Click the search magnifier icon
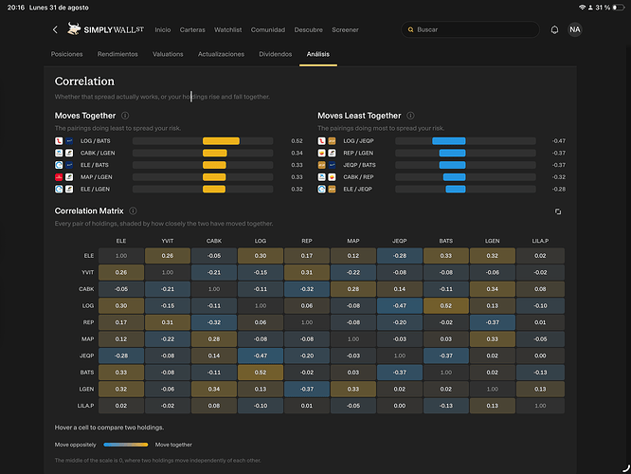This screenshot has width=631, height=474. pyautogui.click(x=410, y=29)
